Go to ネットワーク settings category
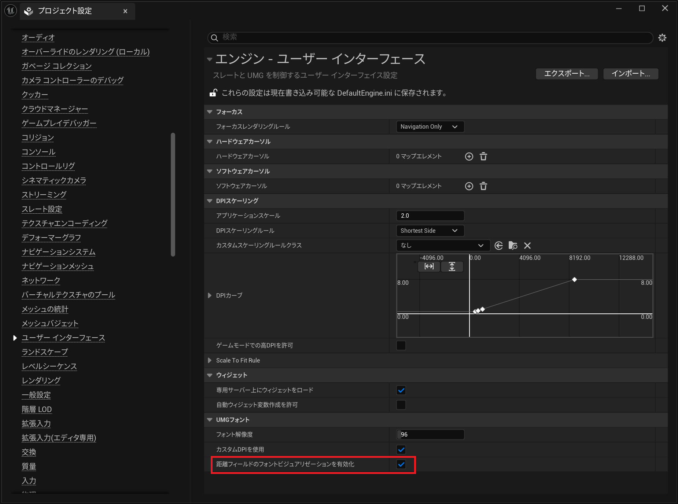Image resolution: width=678 pixels, height=504 pixels. point(41,280)
